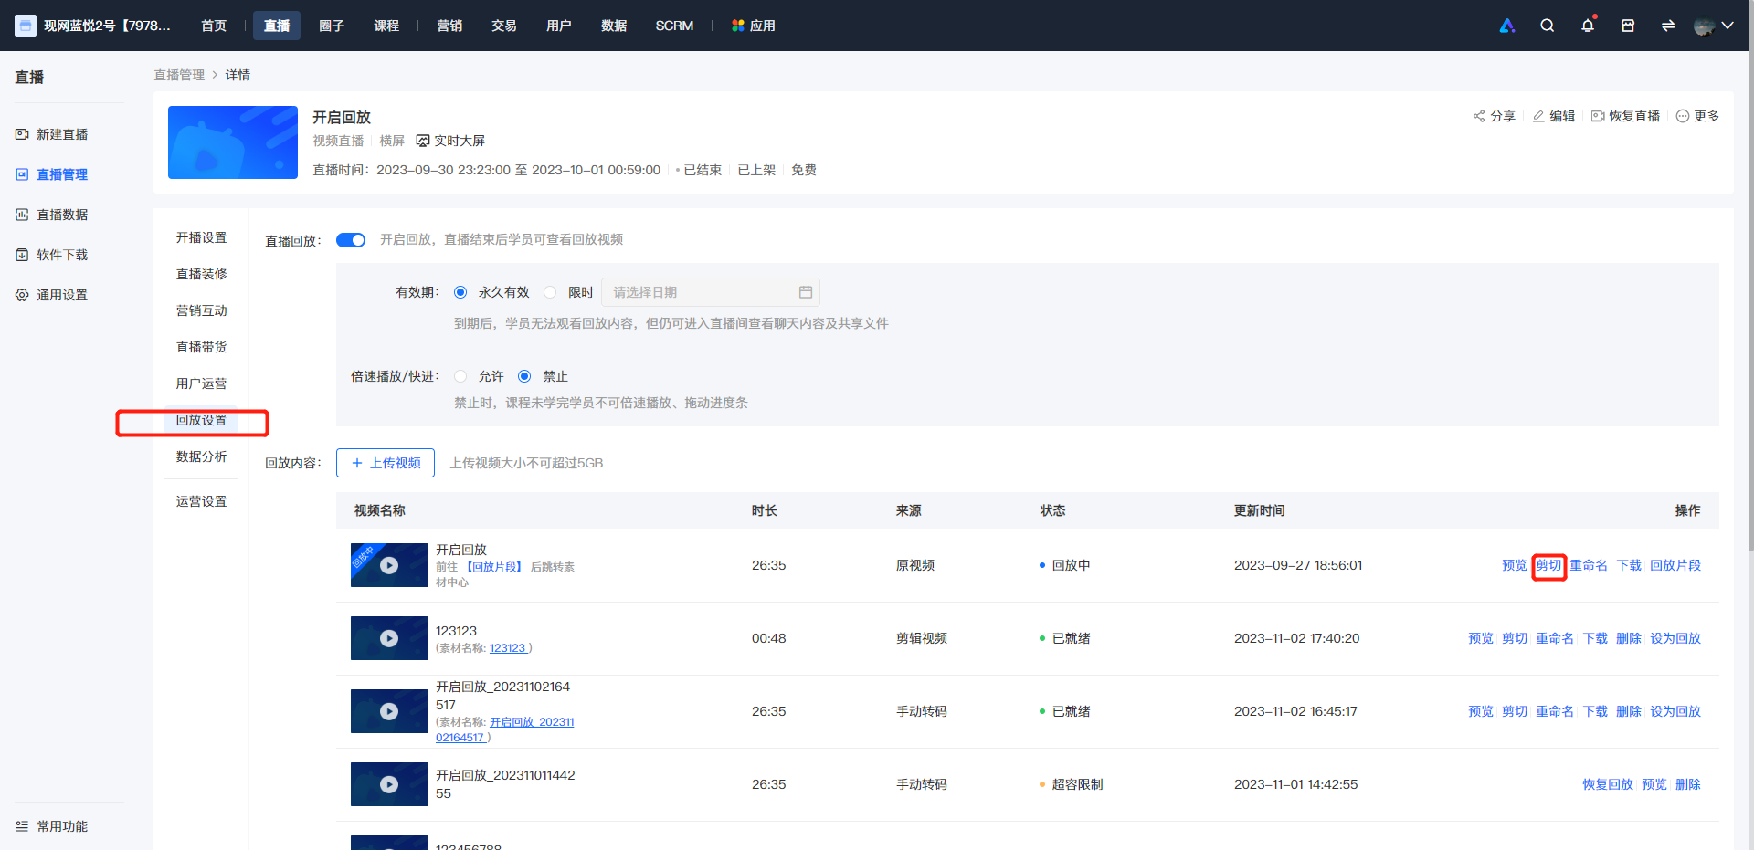Click the switch arrows icon in top bar
1754x850 pixels.
pyautogui.click(x=1668, y=26)
